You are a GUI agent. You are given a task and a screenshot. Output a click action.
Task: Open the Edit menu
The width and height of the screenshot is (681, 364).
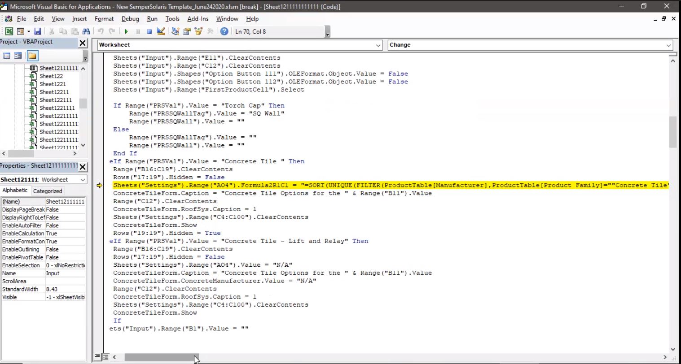pyautogui.click(x=39, y=19)
